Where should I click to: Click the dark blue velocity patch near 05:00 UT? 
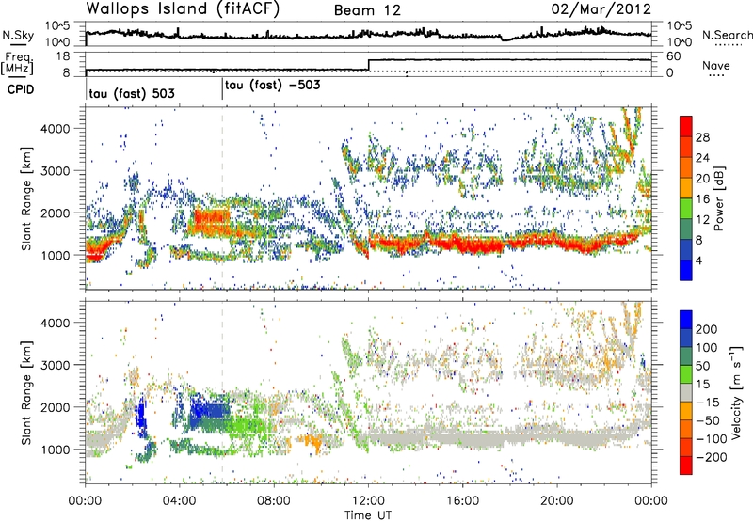[x=210, y=412]
